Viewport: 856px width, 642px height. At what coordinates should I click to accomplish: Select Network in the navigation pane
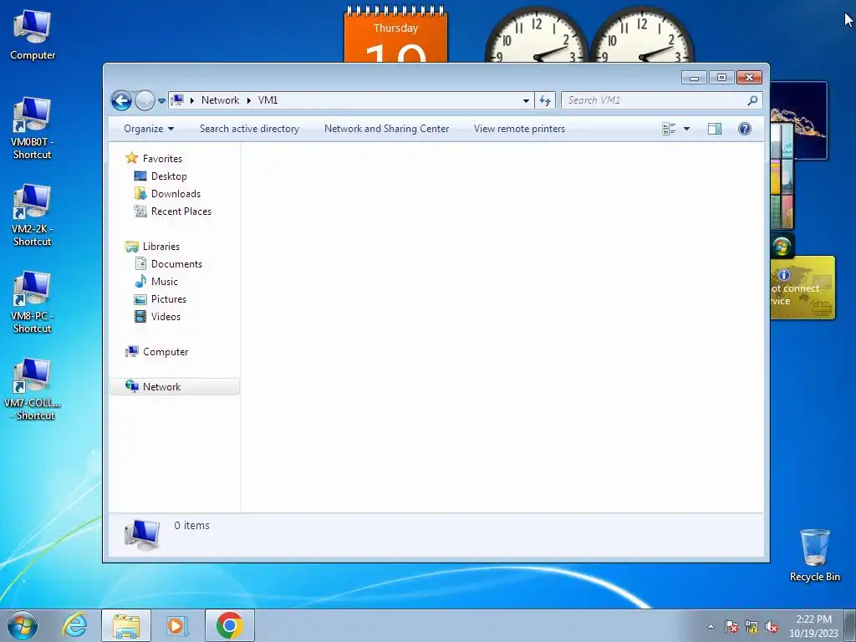tap(175, 386)
